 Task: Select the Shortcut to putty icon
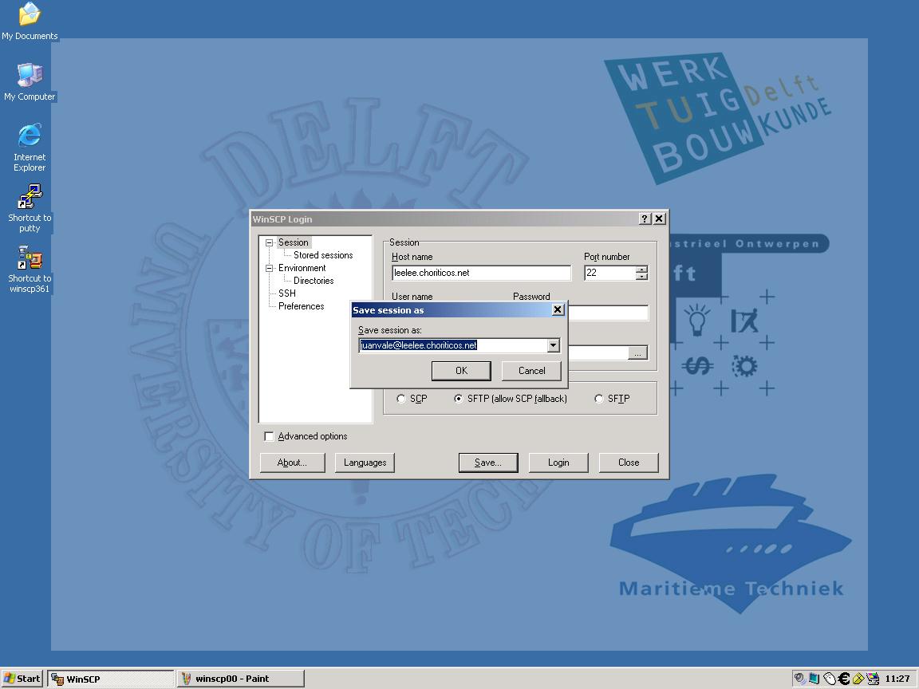point(30,207)
